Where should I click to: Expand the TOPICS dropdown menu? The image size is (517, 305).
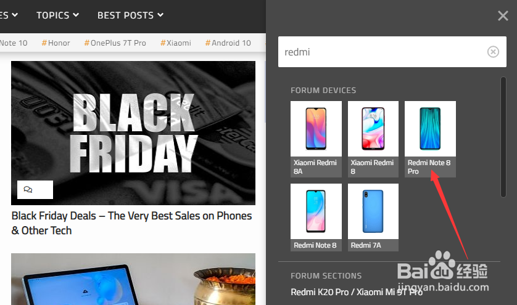pyautogui.click(x=58, y=15)
